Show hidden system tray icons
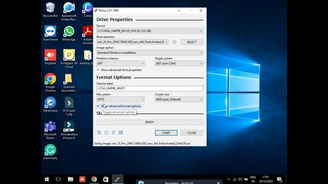 [229, 179]
